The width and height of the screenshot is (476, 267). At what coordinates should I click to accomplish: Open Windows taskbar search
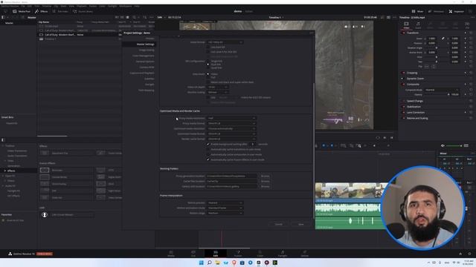coord(209,263)
